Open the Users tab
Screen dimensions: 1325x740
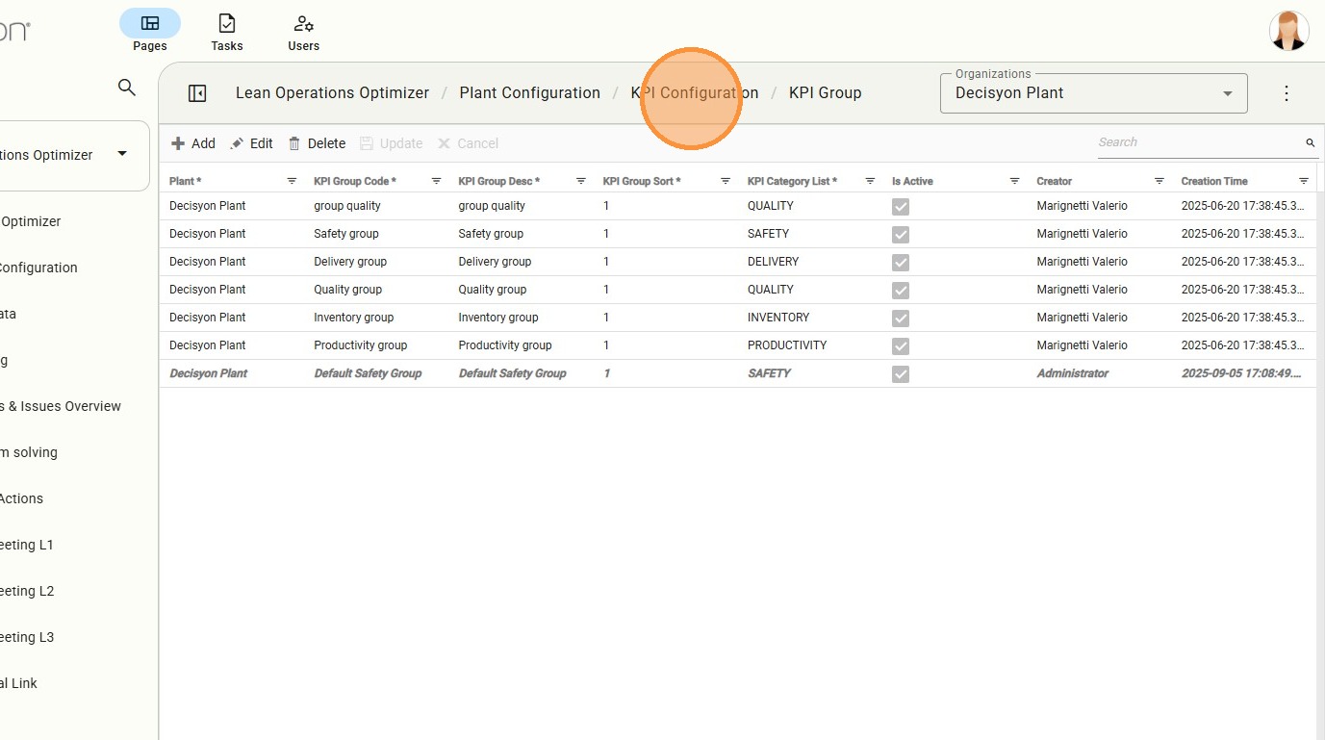304,32
